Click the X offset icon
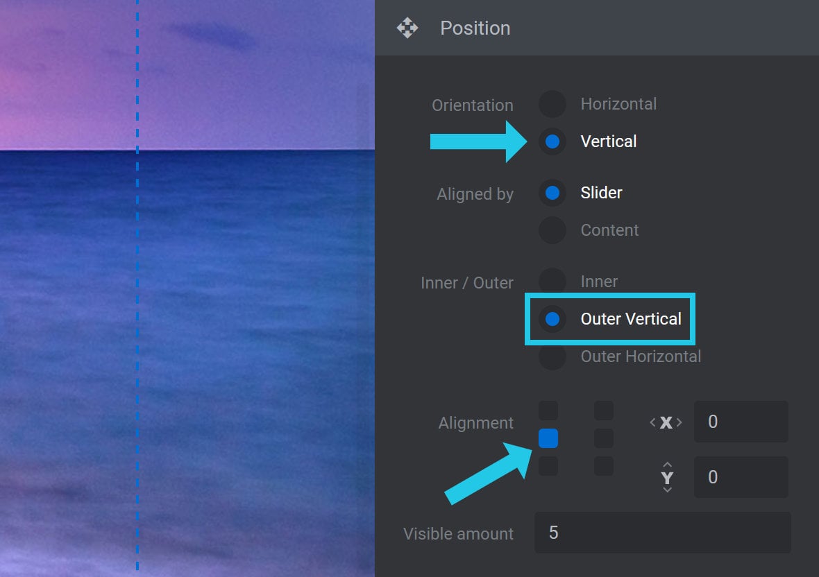Viewport: 819px width, 577px height. point(666,422)
